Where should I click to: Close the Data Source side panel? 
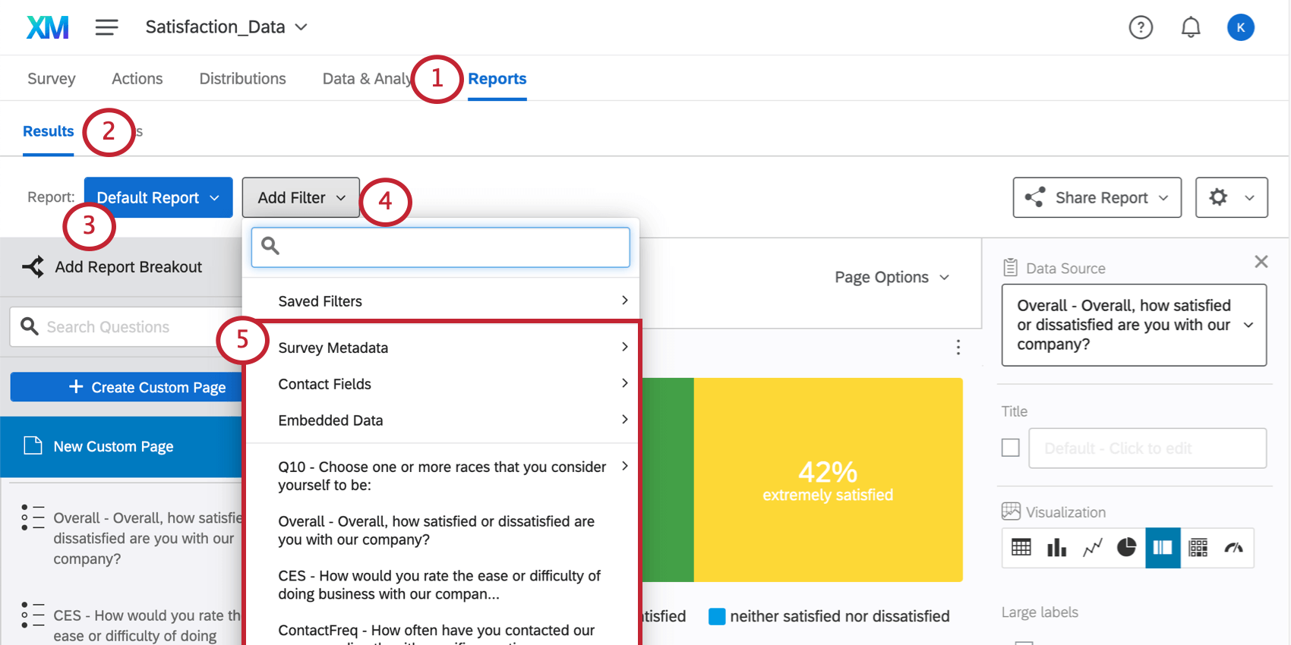click(1261, 262)
